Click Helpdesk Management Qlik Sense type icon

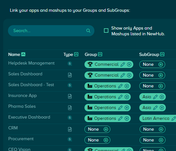click(x=70, y=64)
